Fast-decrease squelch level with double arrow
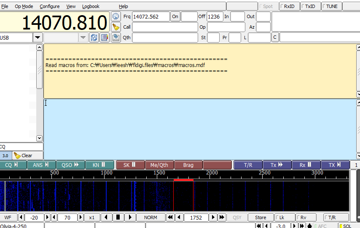This screenshot has height=228, width=360. click(x=259, y=225)
